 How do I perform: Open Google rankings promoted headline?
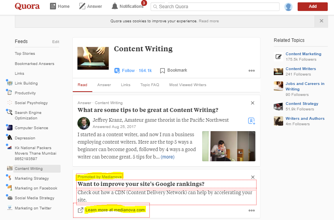point(141,184)
